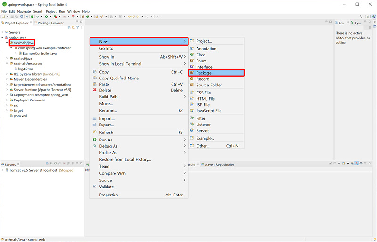Image resolution: width=377 pixels, height=242 pixels.
Task: Click the Project Explorer filter funnel icon
Action: [77, 28]
